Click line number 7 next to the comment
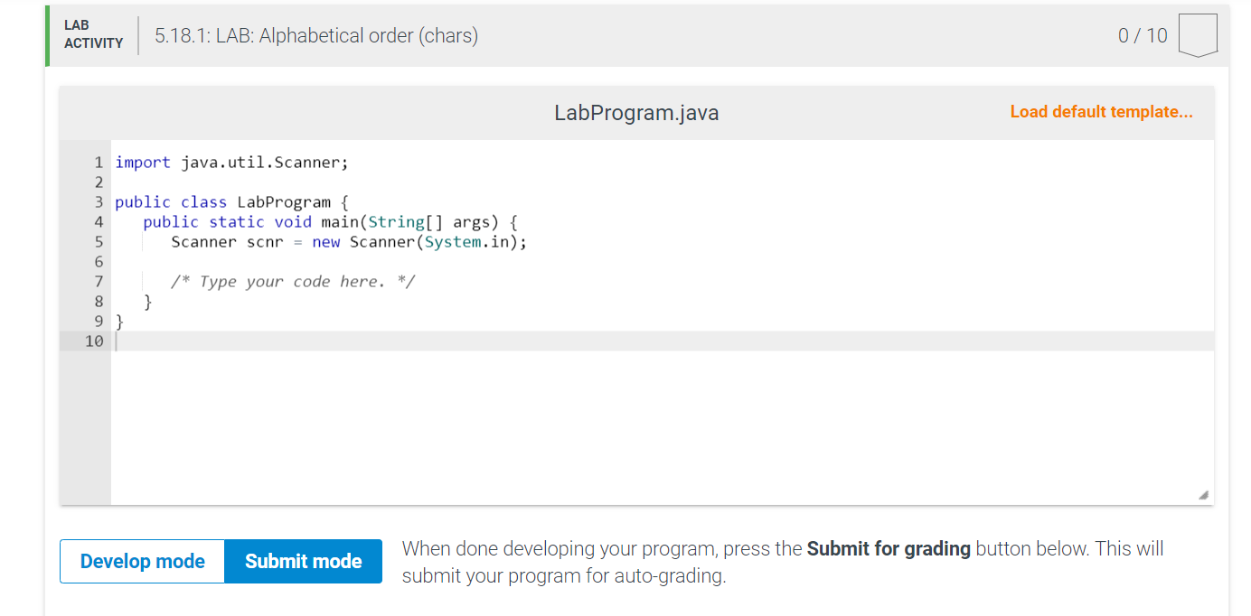The image size is (1251, 616). click(x=98, y=281)
